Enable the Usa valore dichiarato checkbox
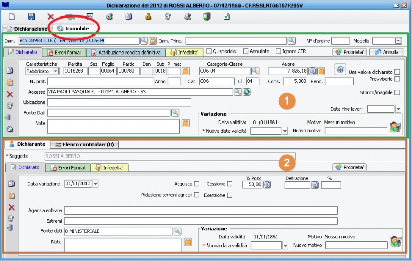This screenshot has width=412, height=261. point(397,72)
